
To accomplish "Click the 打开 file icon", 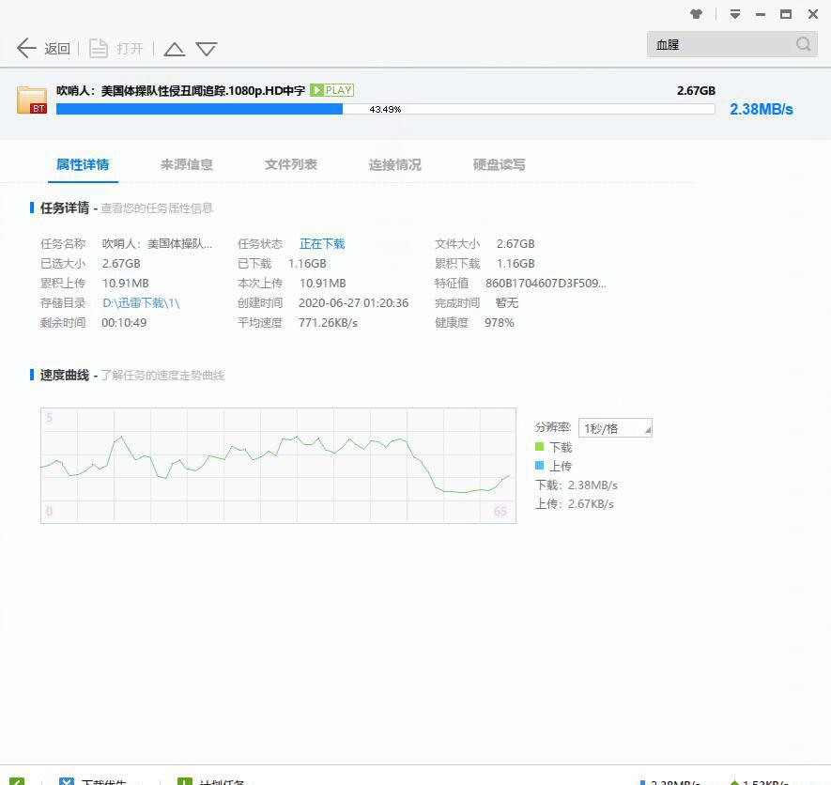I will [x=98, y=48].
